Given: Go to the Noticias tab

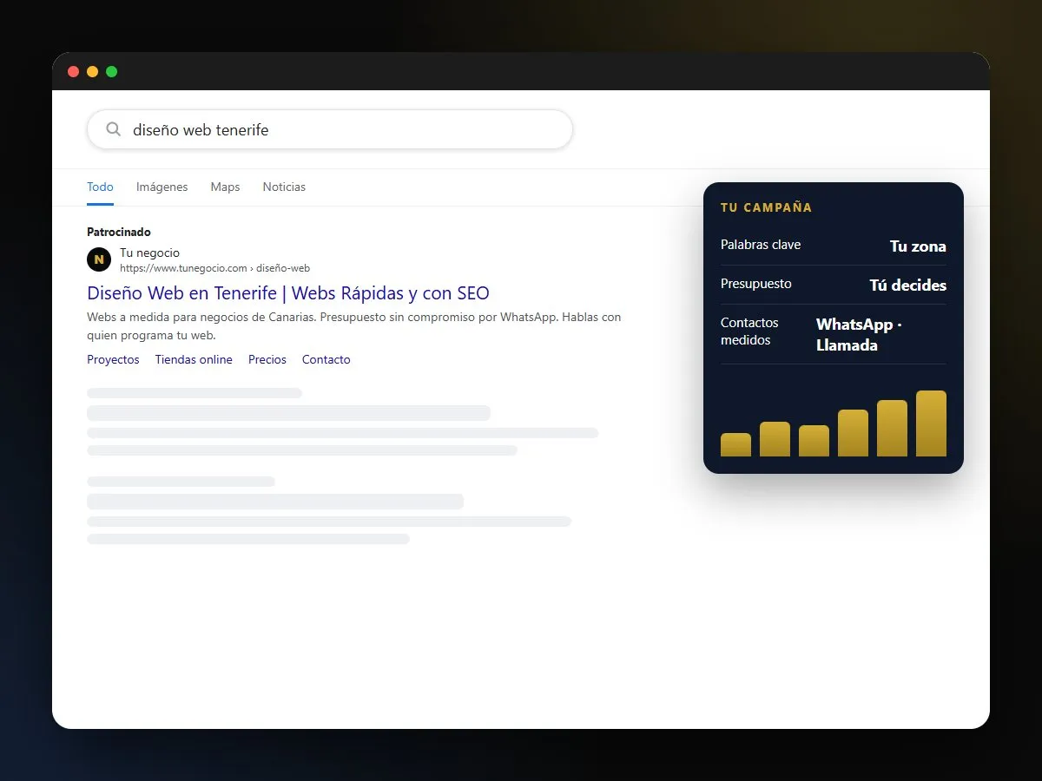Looking at the screenshot, I should (284, 187).
